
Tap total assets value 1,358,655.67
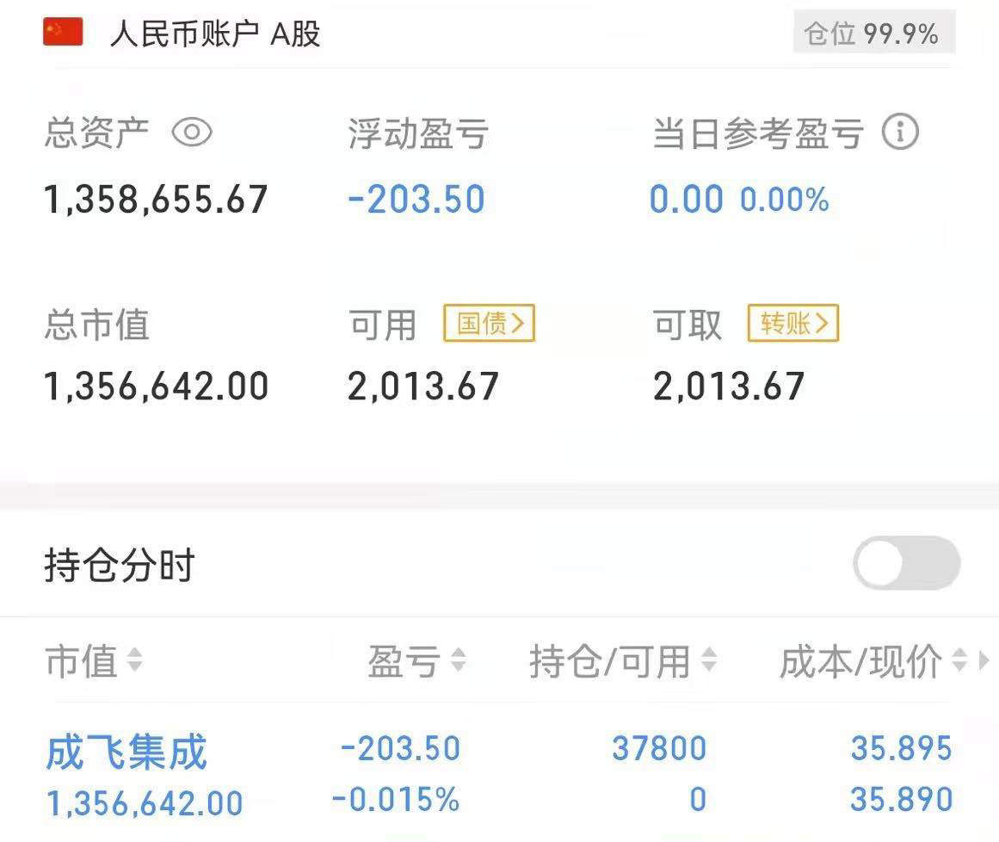pyautogui.click(x=156, y=199)
